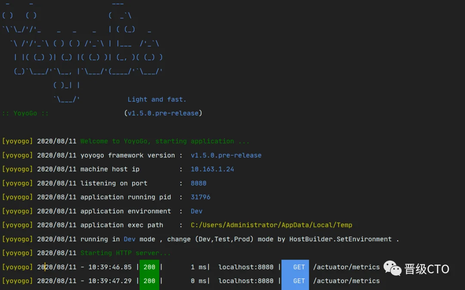Click the machine host IP 10.163.1.24

click(x=212, y=169)
